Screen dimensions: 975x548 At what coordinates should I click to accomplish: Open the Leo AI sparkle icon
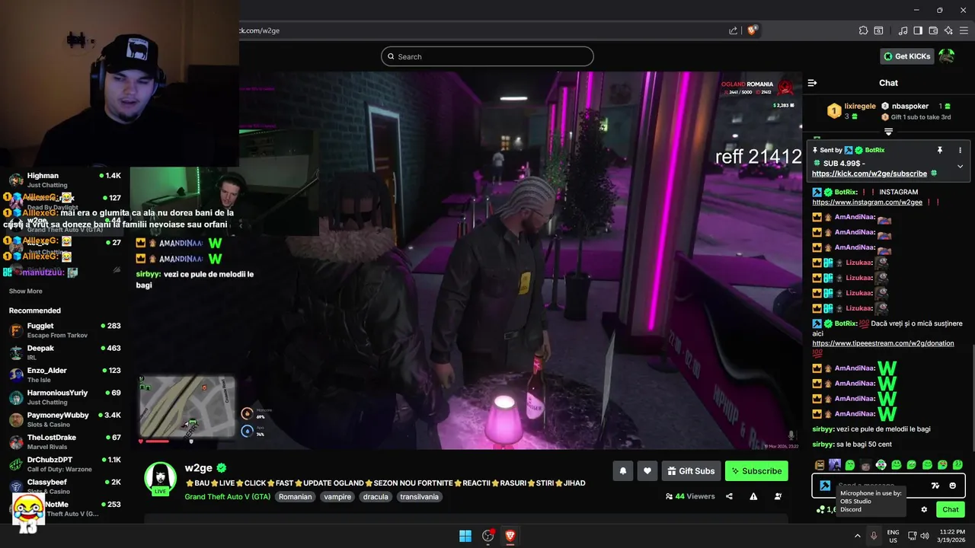point(948,30)
